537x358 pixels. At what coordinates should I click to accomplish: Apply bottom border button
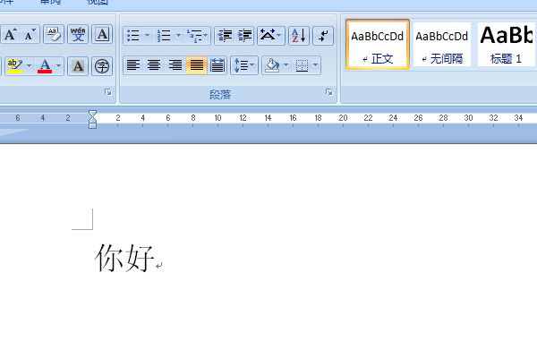[x=302, y=65]
